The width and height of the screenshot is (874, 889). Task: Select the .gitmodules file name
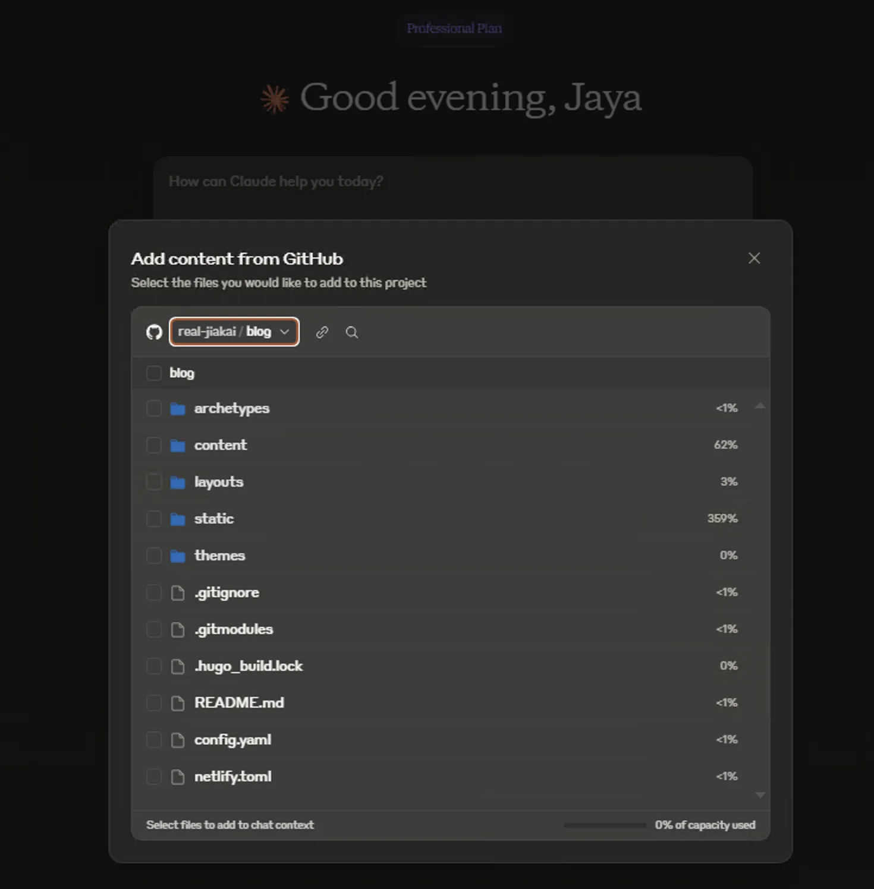click(234, 629)
